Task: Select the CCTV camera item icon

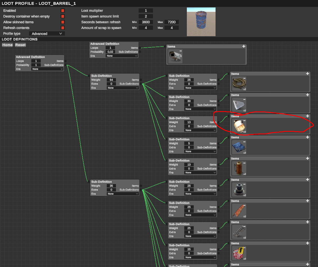Action: point(175,56)
